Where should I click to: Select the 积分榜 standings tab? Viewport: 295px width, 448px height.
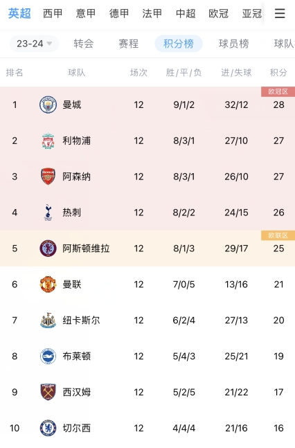[x=179, y=44]
